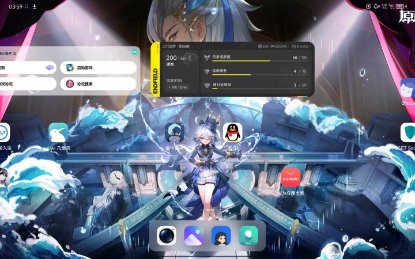Image resolution: width=415 pixels, height=259 pixels.
Task: Open the 时钟 clock app
Action: (x=116, y=178)
